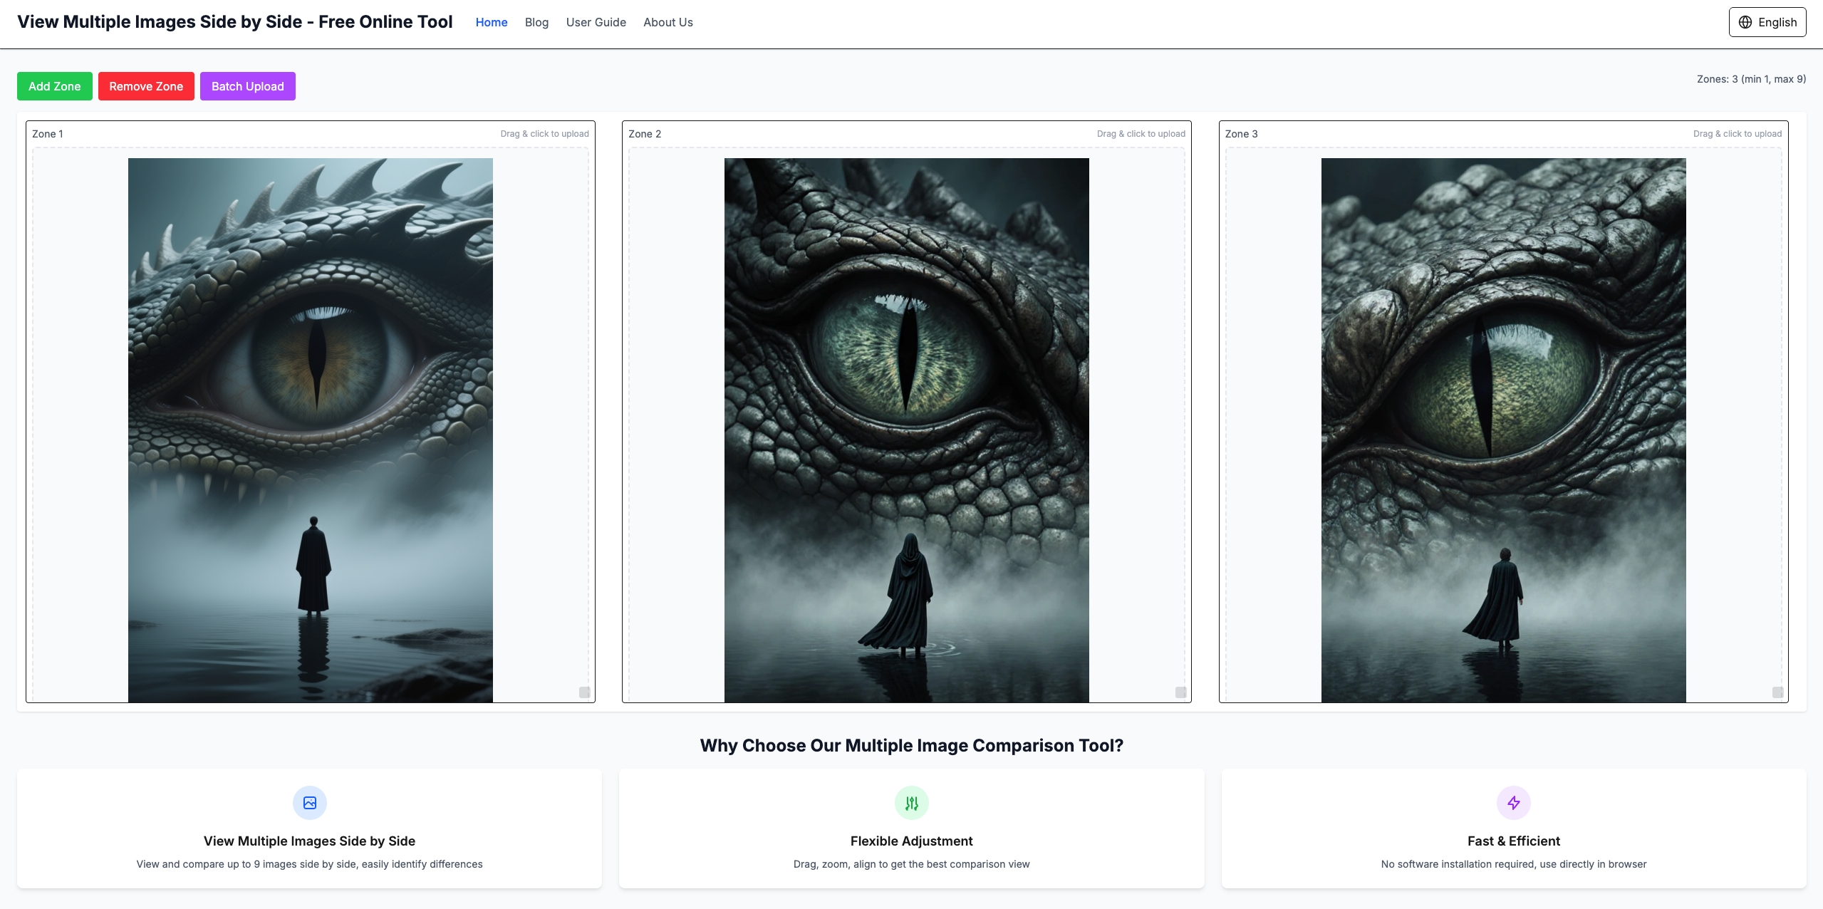Image resolution: width=1823 pixels, height=909 pixels.
Task: Open the English language selector
Action: click(x=1767, y=21)
